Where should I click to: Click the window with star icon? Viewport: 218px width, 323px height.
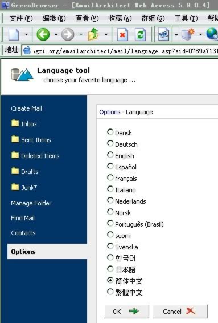tap(188, 34)
